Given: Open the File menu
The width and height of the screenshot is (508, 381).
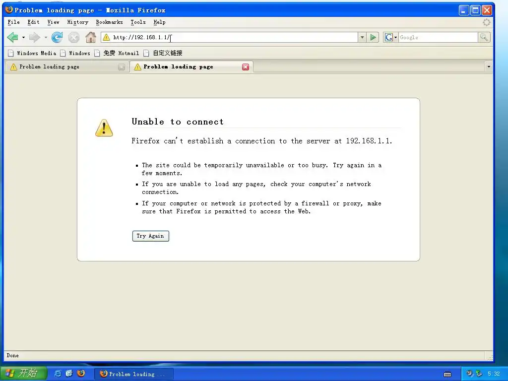Looking at the screenshot, I should (13, 22).
